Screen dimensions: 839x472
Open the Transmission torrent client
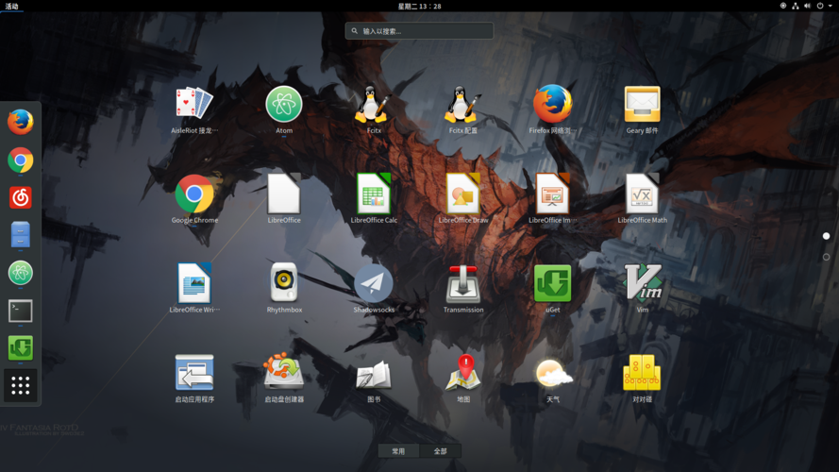pos(462,289)
